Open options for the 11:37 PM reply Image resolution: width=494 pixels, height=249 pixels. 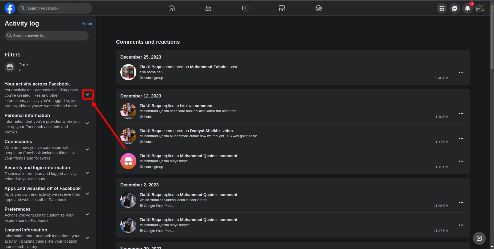[x=461, y=225]
